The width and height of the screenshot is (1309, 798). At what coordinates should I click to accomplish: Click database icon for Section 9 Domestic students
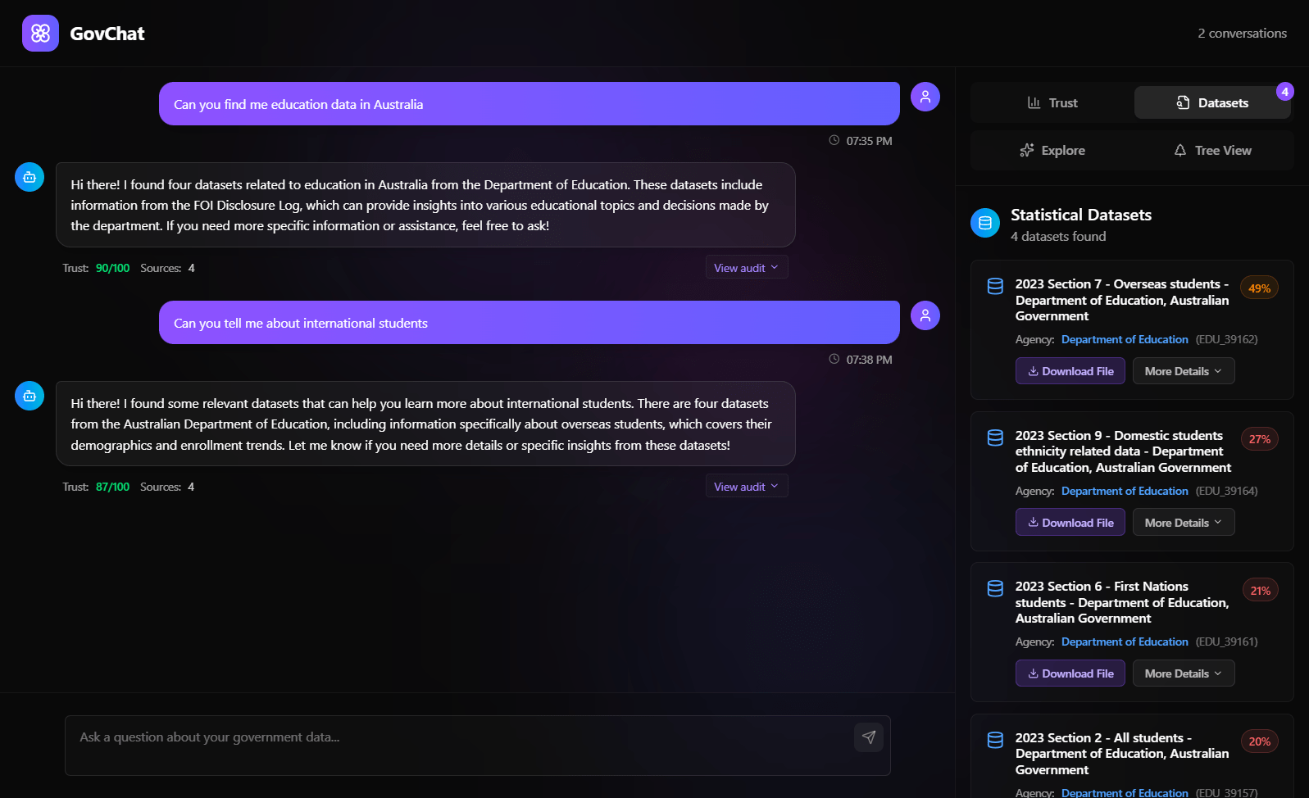995,438
